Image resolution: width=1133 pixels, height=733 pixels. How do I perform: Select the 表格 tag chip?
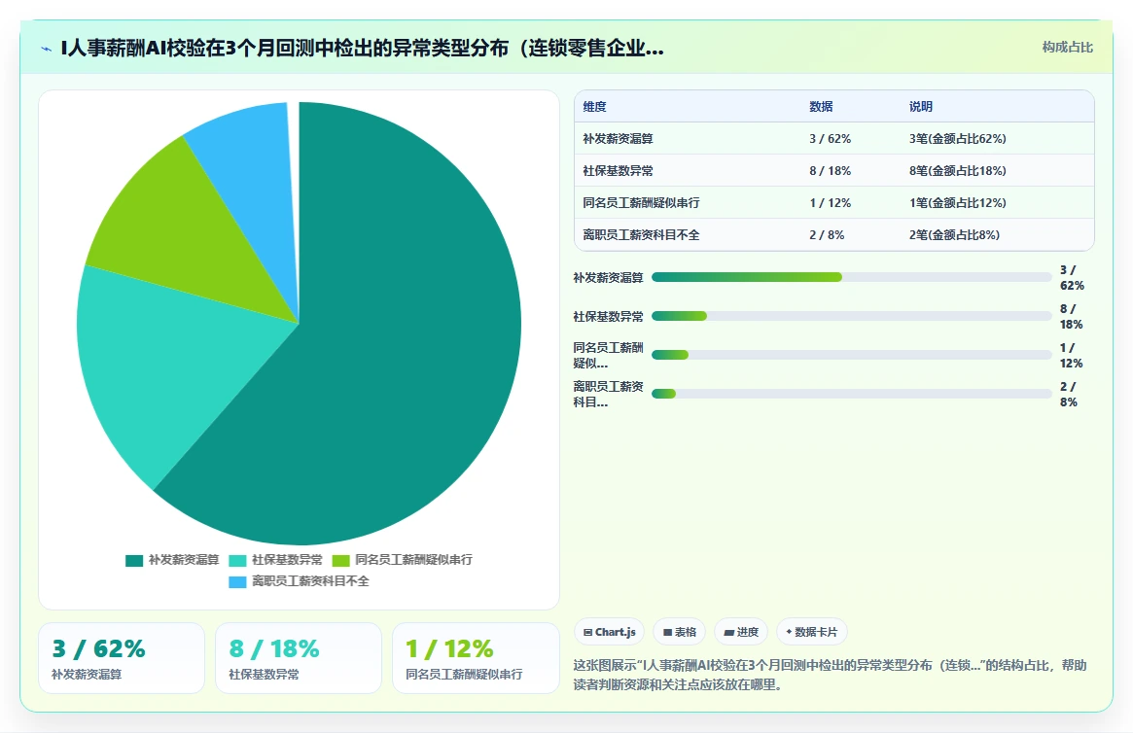(679, 632)
